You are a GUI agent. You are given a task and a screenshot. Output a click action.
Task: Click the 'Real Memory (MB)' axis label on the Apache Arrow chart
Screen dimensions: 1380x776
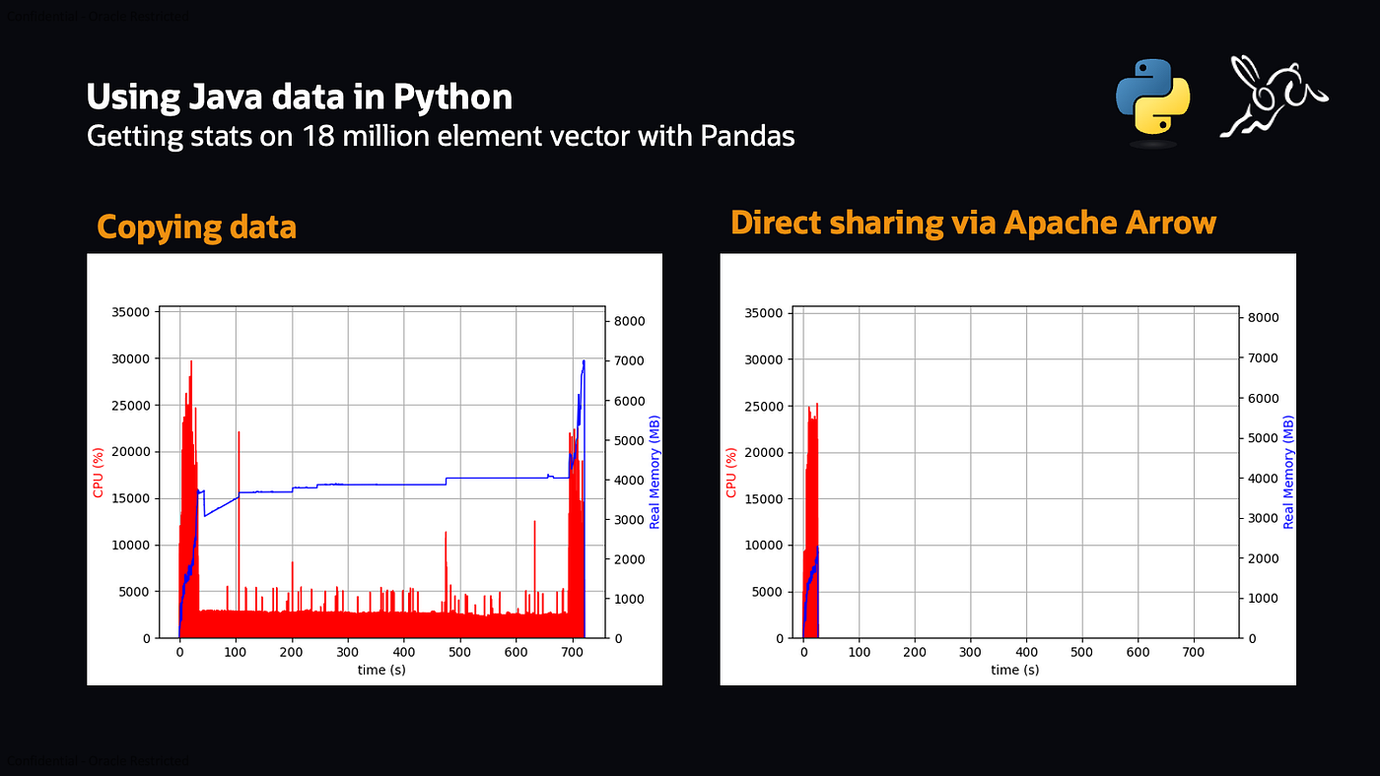(x=1287, y=472)
